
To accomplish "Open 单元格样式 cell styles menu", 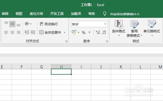I will click(x=152, y=28).
